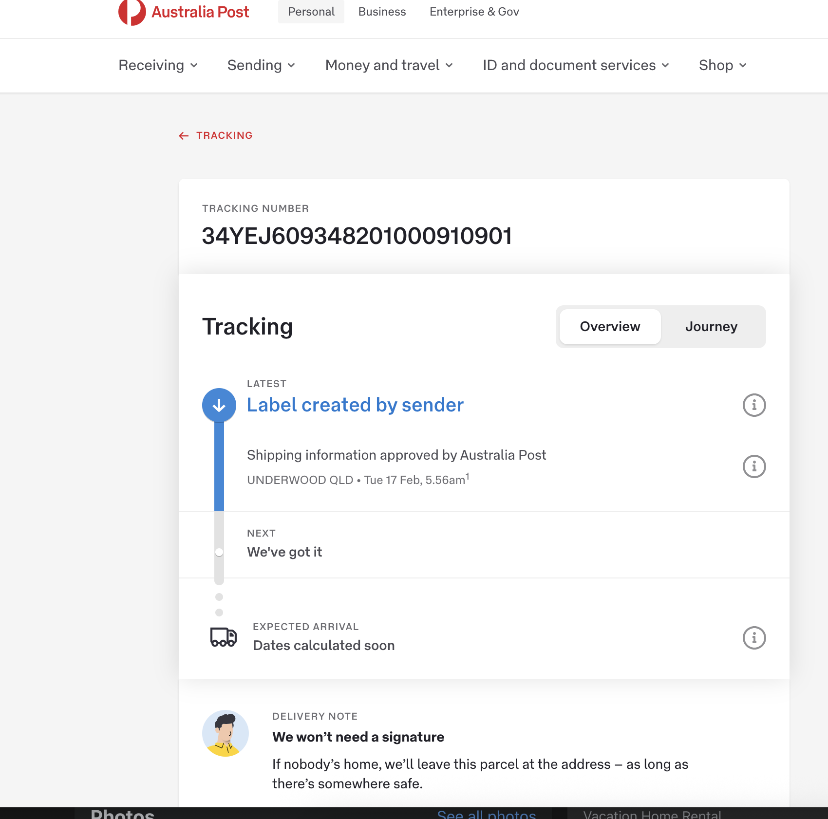Expand Money and travel menu
Viewport: 828px width, 819px height.
tap(389, 65)
